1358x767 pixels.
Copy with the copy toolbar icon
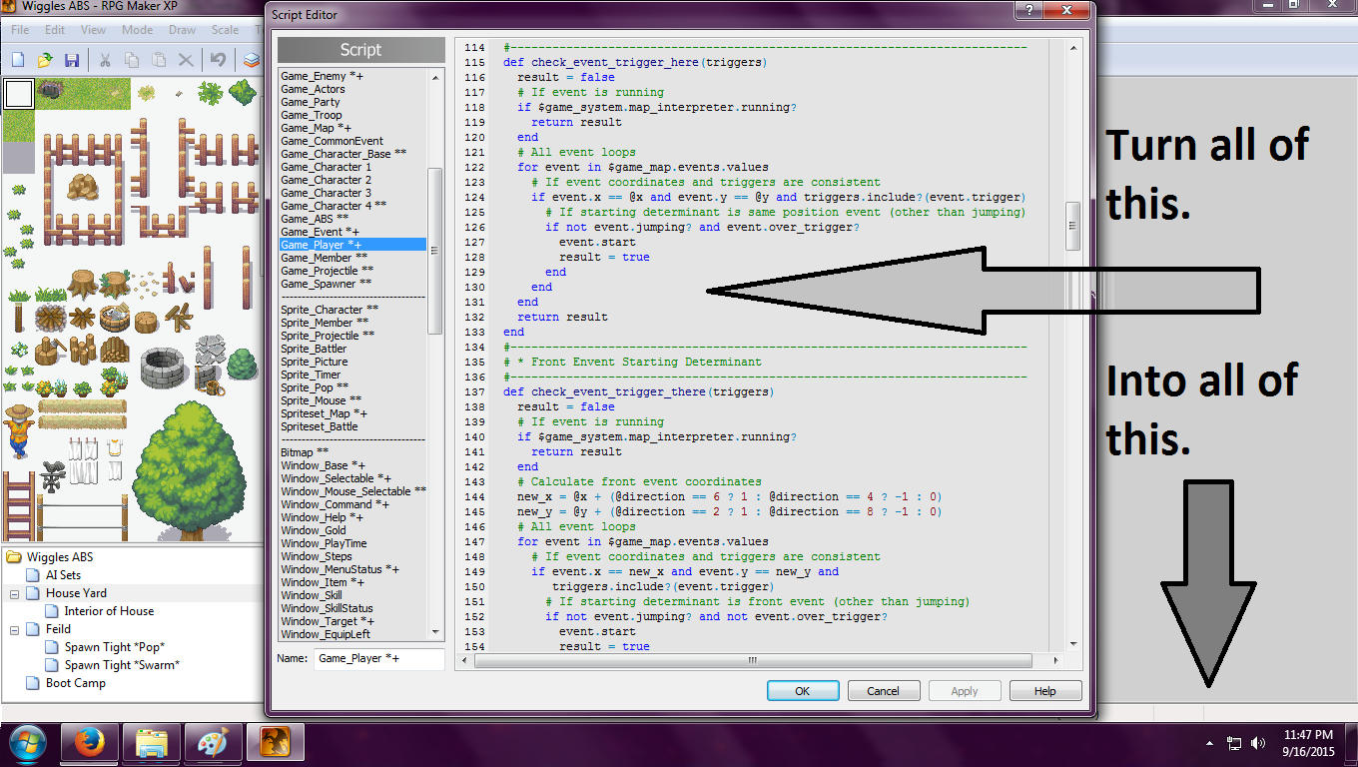tap(130, 60)
